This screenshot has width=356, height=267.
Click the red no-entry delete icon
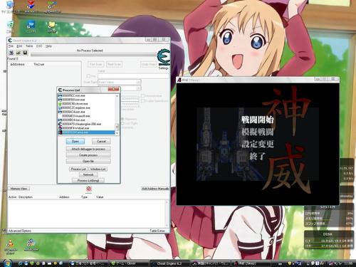pos(89,189)
